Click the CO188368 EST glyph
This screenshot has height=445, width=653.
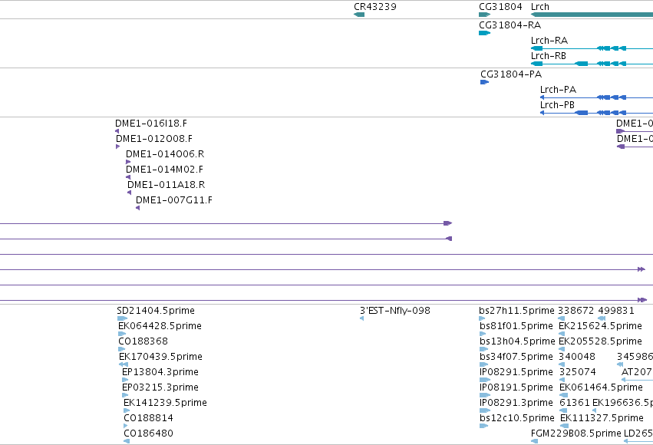pos(121,349)
